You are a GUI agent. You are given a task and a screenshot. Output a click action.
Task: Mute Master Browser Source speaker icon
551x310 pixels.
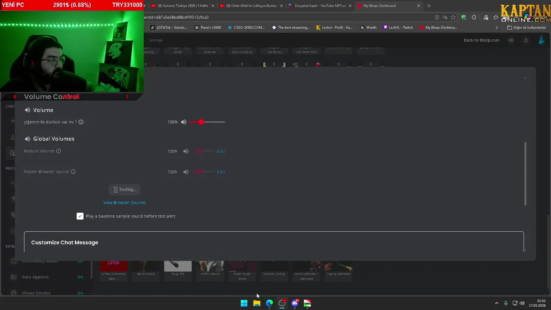[186, 172]
